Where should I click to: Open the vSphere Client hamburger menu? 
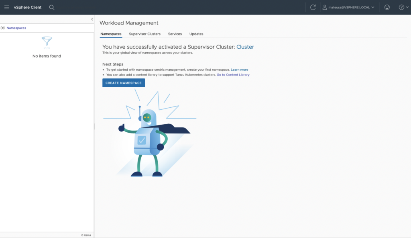pos(6,7)
